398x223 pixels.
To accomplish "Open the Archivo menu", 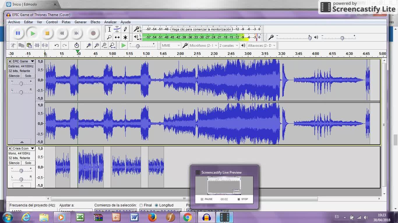I will [x=14, y=22].
